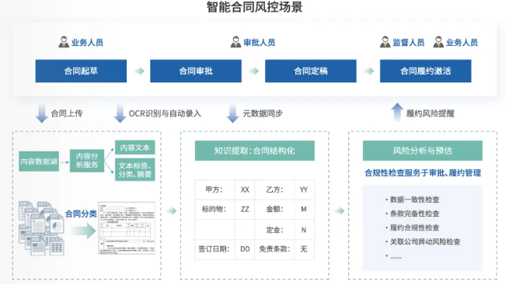Click the 审批人员 label
506x285 pixels.
tap(259, 42)
